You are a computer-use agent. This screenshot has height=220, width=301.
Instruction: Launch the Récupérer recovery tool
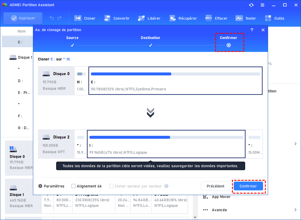(183, 18)
